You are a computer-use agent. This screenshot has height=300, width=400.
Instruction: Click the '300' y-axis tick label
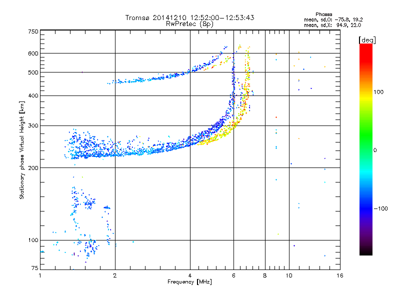pos(33,126)
